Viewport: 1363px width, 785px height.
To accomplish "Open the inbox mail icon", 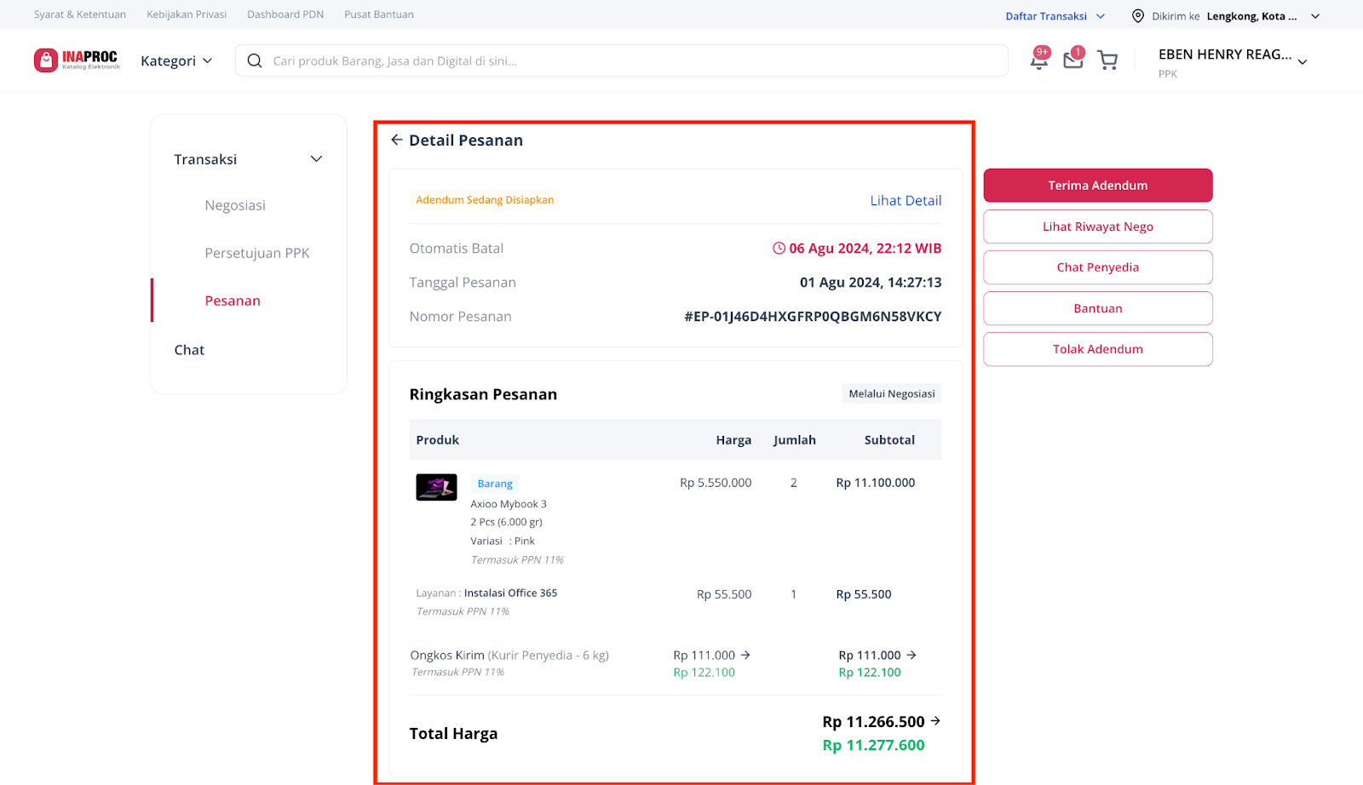I will (1073, 60).
